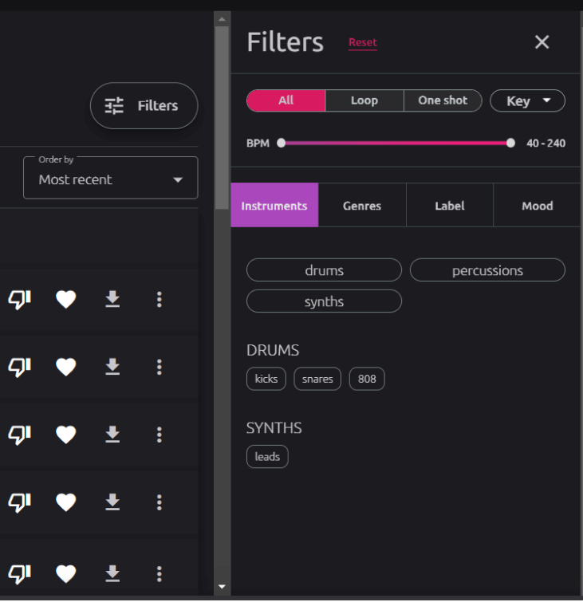Image resolution: width=583 pixels, height=602 pixels.
Task: Filter samples by Loop type
Action: (364, 100)
